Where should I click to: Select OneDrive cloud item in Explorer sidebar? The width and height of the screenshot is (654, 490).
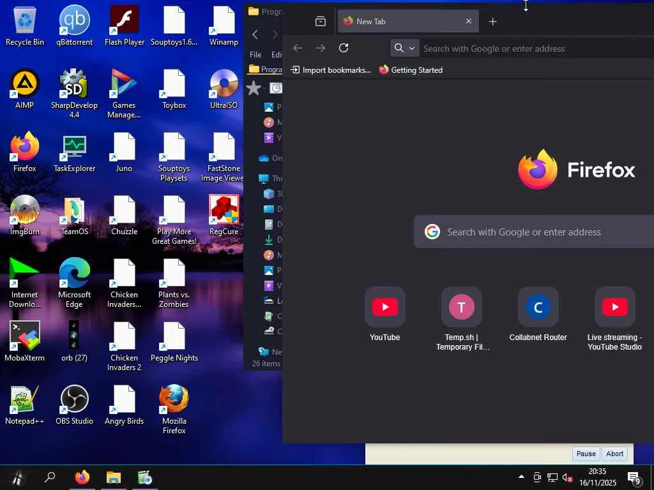270,158
